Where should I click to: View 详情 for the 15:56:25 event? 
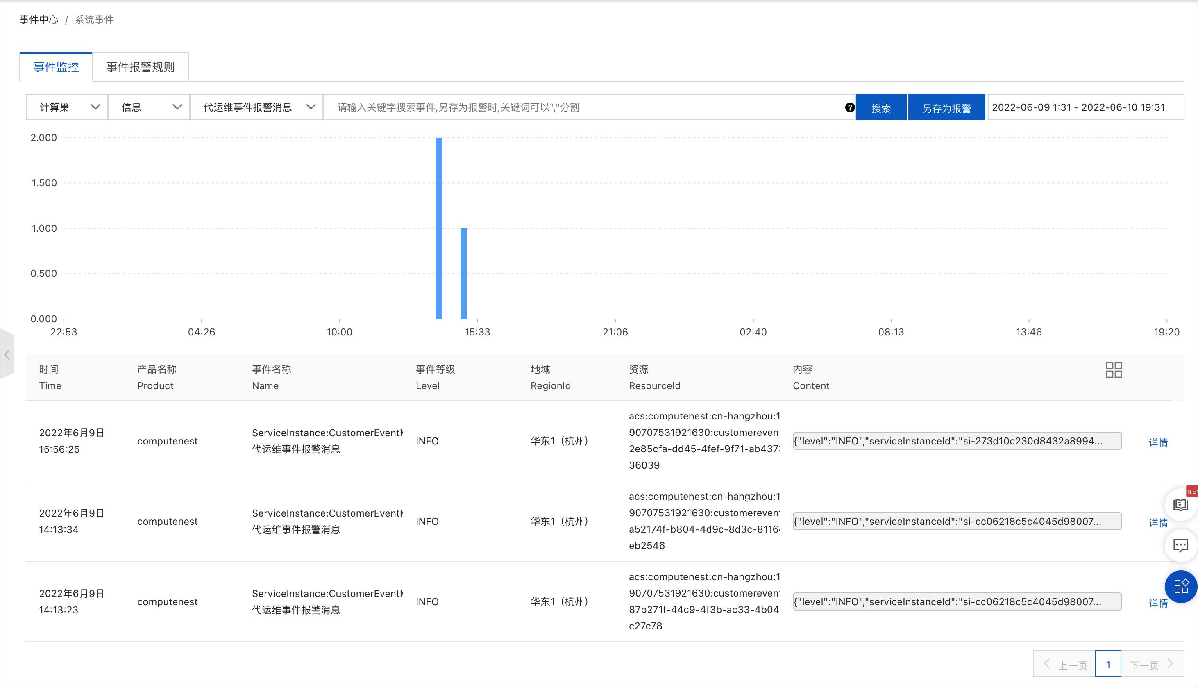(x=1158, y=442)
